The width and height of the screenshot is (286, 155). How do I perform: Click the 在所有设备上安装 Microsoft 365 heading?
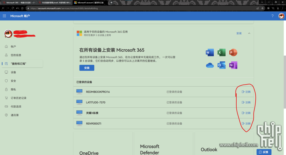coord(112,50)
